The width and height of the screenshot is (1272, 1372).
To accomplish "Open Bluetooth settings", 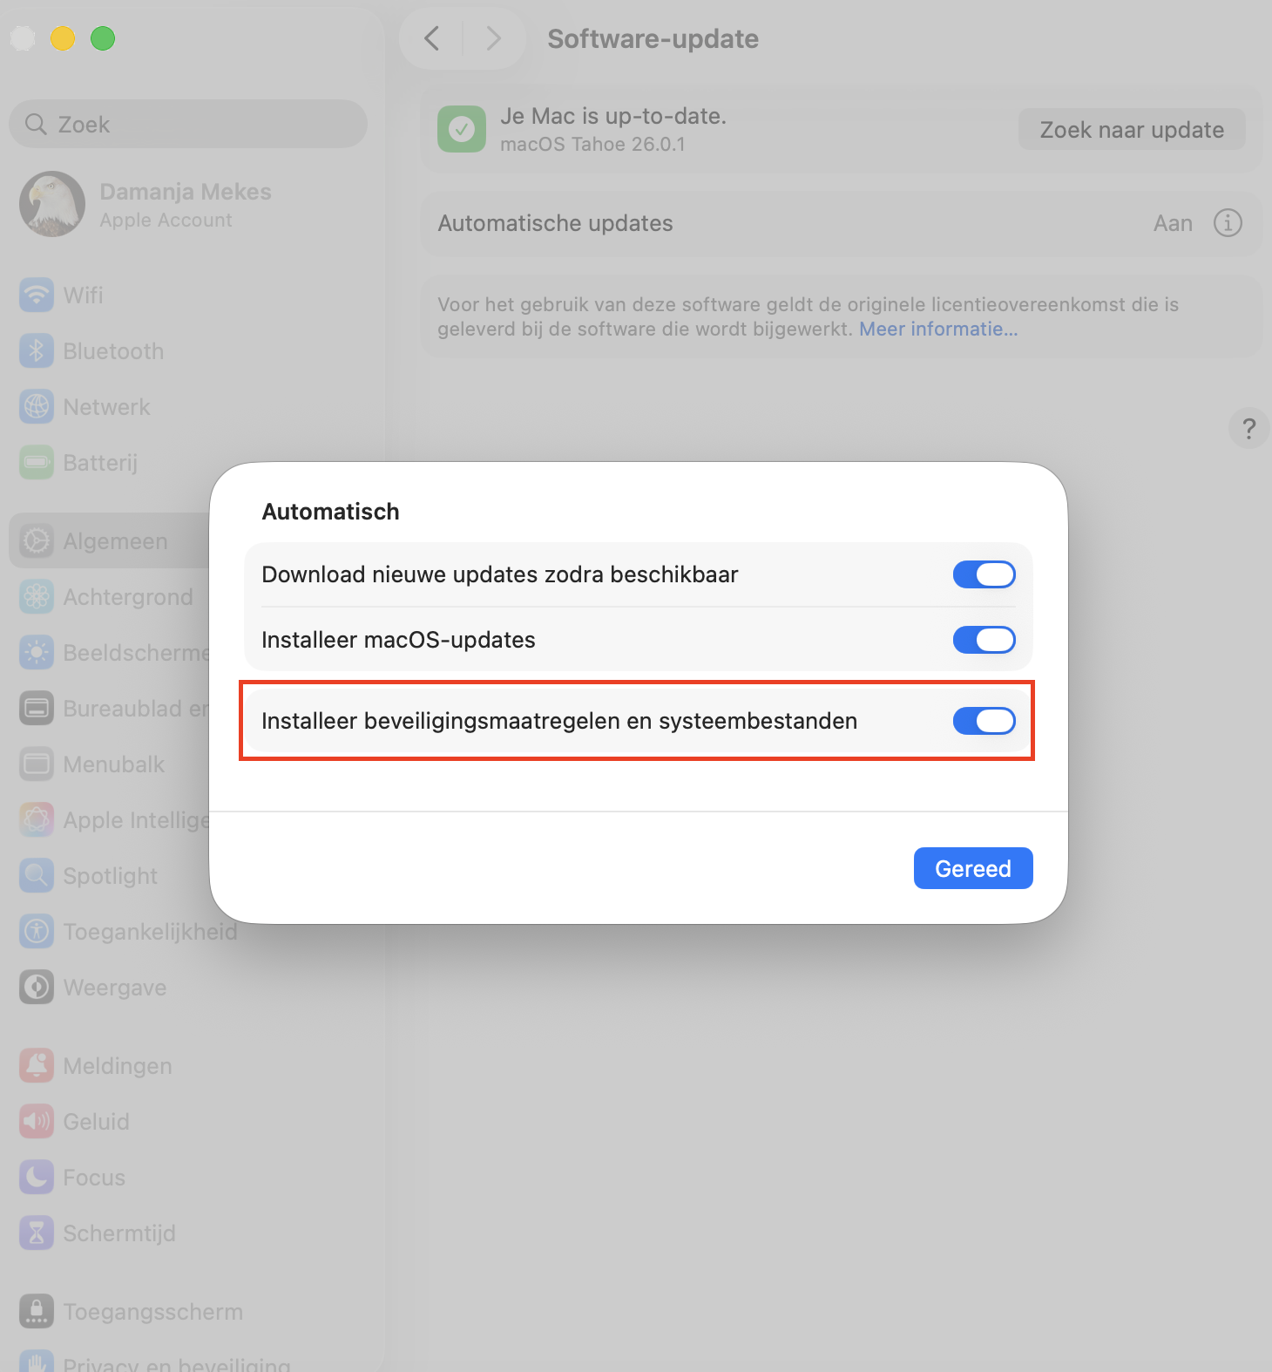I will tap(113, 350).
